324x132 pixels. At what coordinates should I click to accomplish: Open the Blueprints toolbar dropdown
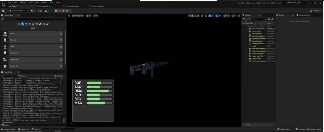40,11
